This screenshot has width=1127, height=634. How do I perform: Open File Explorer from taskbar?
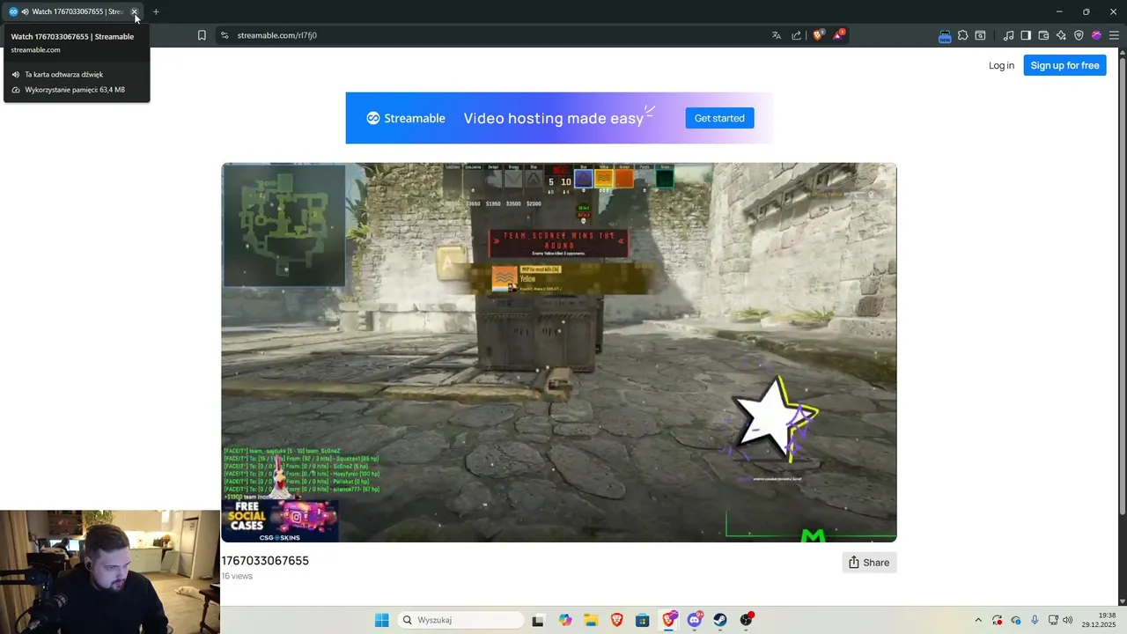591,620
